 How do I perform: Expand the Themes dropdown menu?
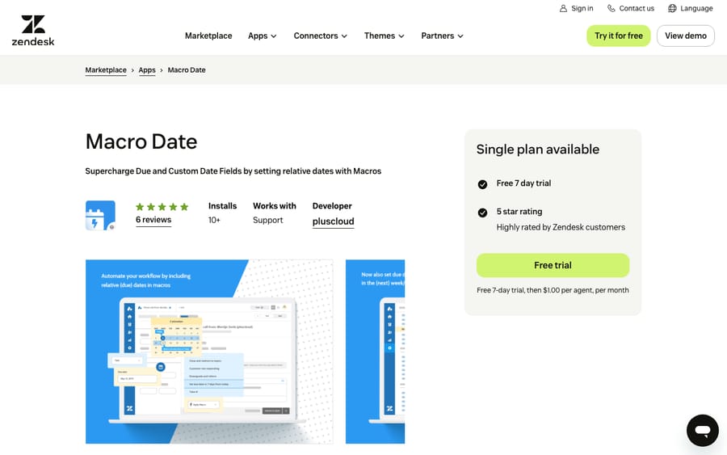[x=384, y=36]
